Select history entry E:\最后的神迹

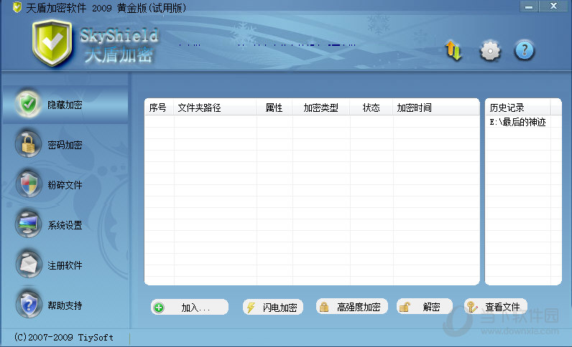517,122
